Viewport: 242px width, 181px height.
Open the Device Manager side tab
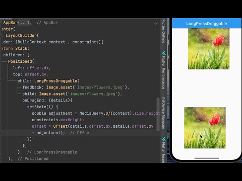[x=163, y=116]
